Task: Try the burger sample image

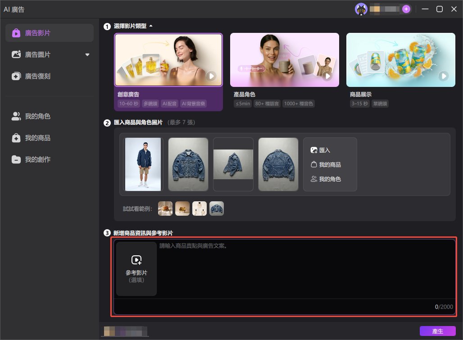Action: click(165, 209)
